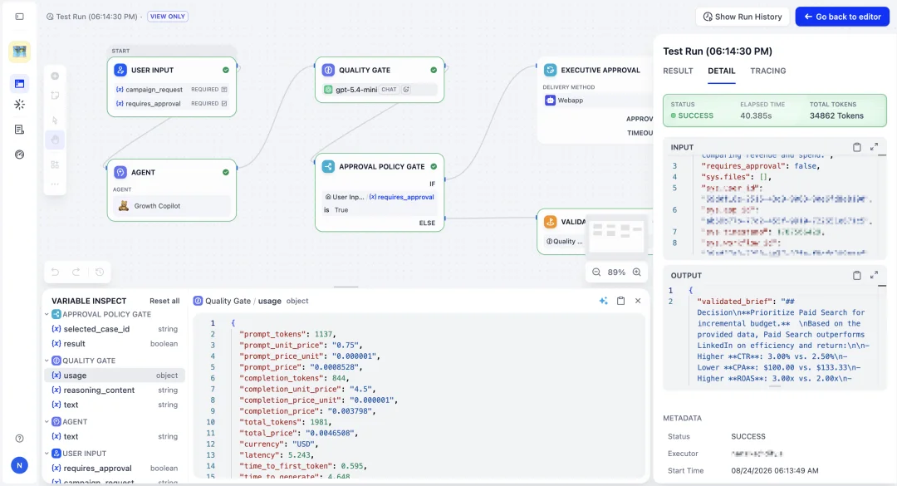Expand the INPUT code panel
The image size is (897, 486).
pos(874,147)
